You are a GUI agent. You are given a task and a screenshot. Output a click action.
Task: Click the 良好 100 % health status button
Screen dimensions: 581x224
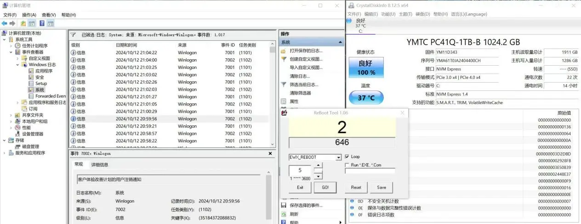coord(366,67)
